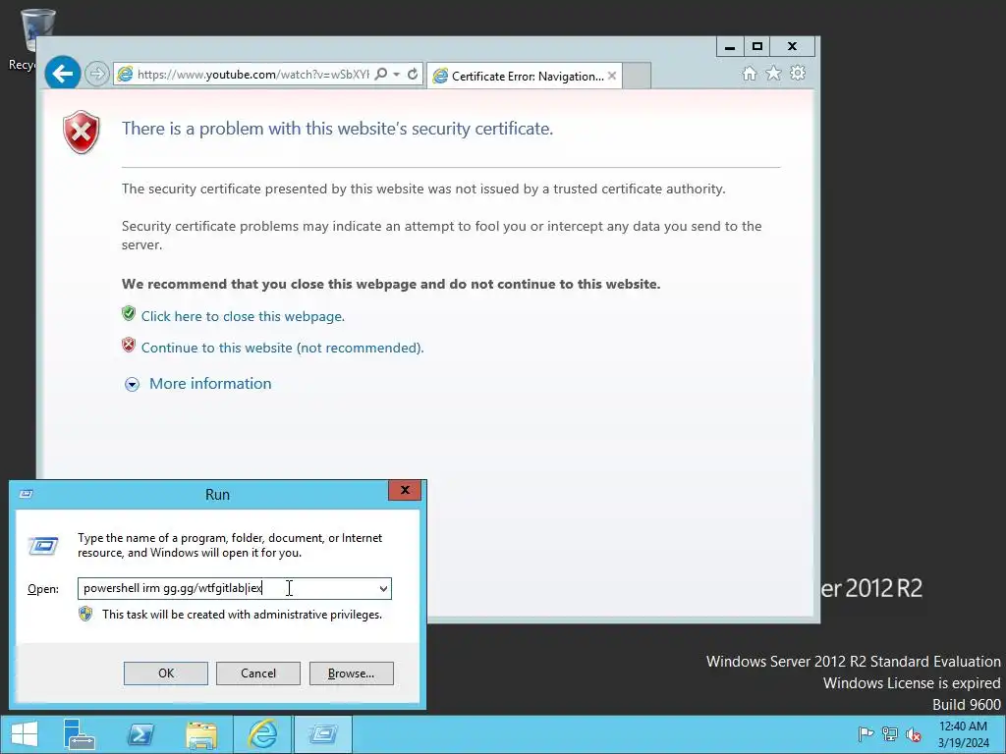1006x754 pixels.
Task: Launch PowerShell from the taskbar
Action: [140, 734]
